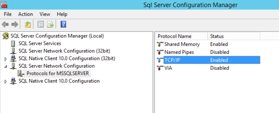Click the Status column header
Viewport: 279px width, 113px height.
[234, 36]
